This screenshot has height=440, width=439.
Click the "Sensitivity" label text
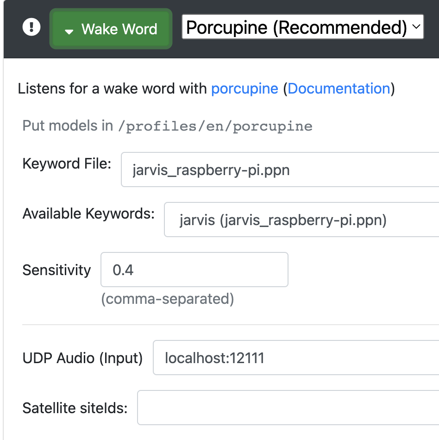(x=56, y=270)
